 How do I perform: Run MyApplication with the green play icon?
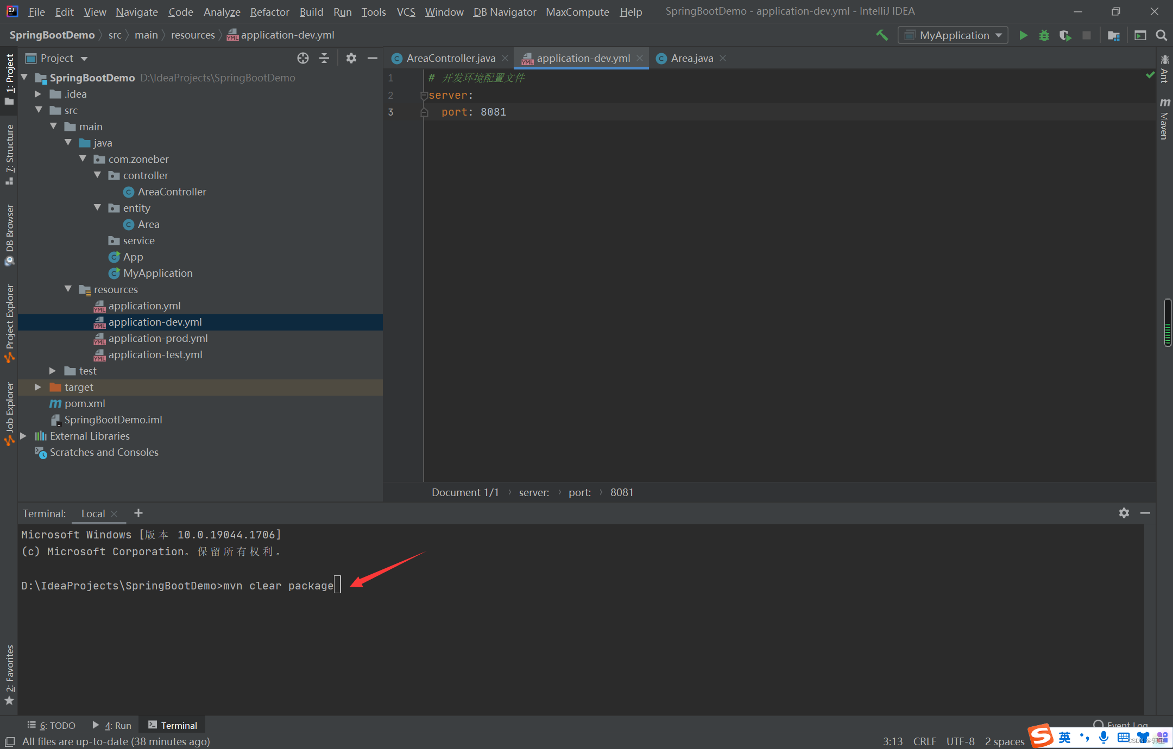tap(1023, 35)
